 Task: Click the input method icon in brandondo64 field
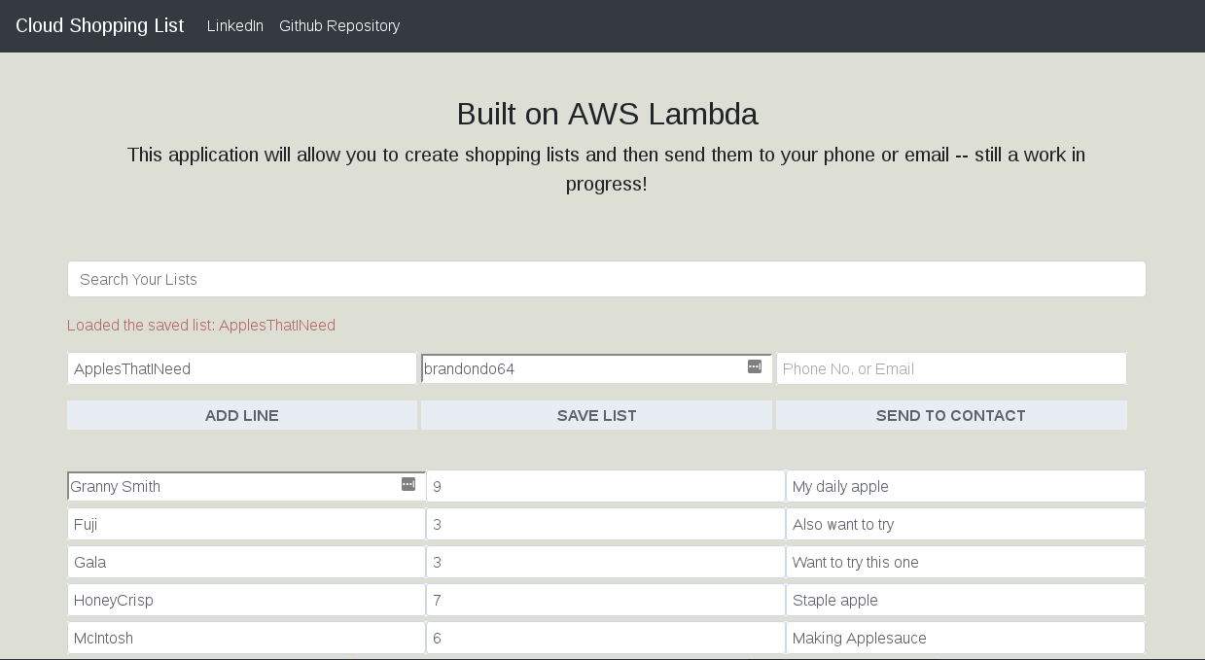753,367
